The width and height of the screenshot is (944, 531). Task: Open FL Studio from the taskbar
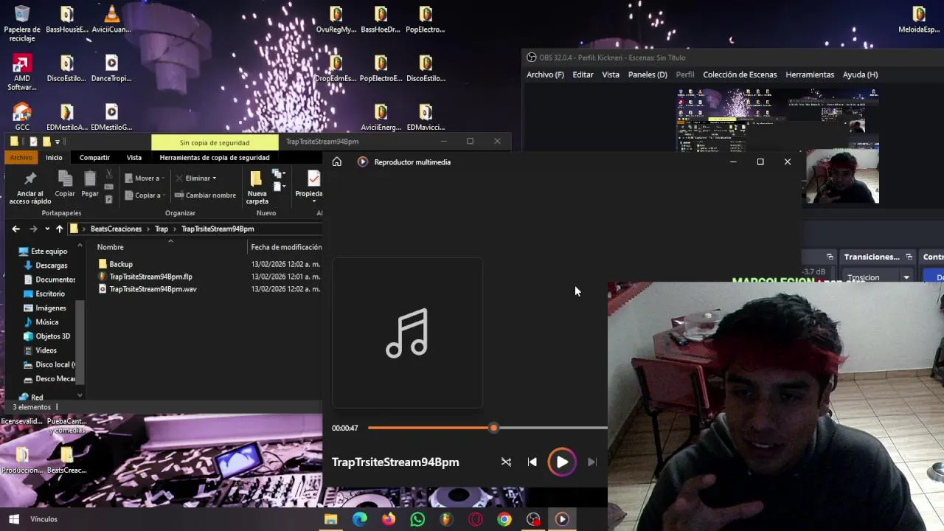(x=446, y=519)
